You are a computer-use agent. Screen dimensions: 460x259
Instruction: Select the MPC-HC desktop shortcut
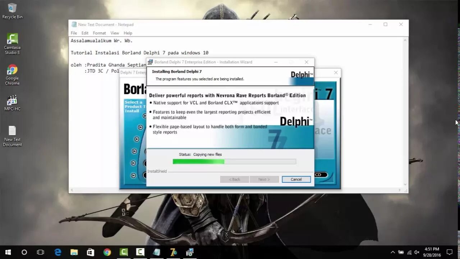(x=12, y=103)
